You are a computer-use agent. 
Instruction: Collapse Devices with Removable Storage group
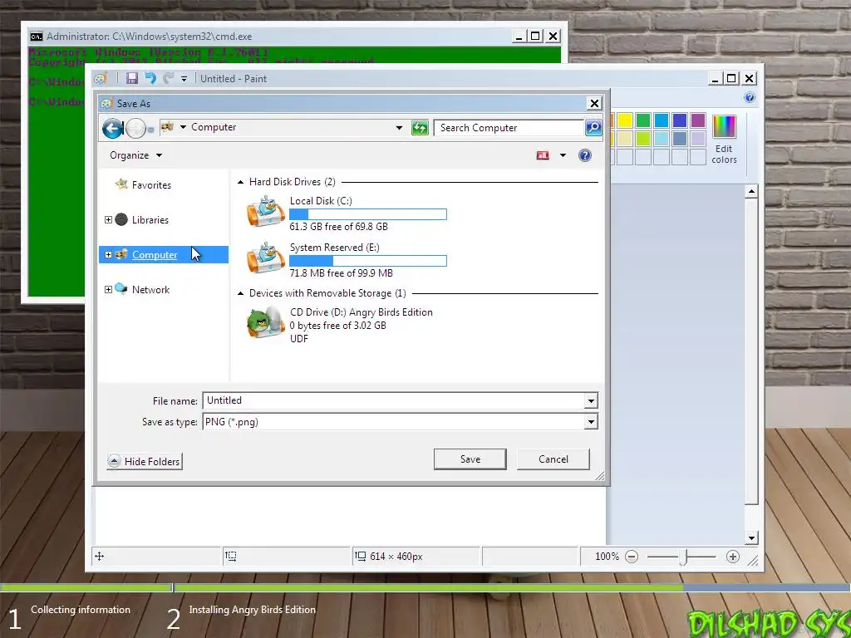click(x=240, y=293)
